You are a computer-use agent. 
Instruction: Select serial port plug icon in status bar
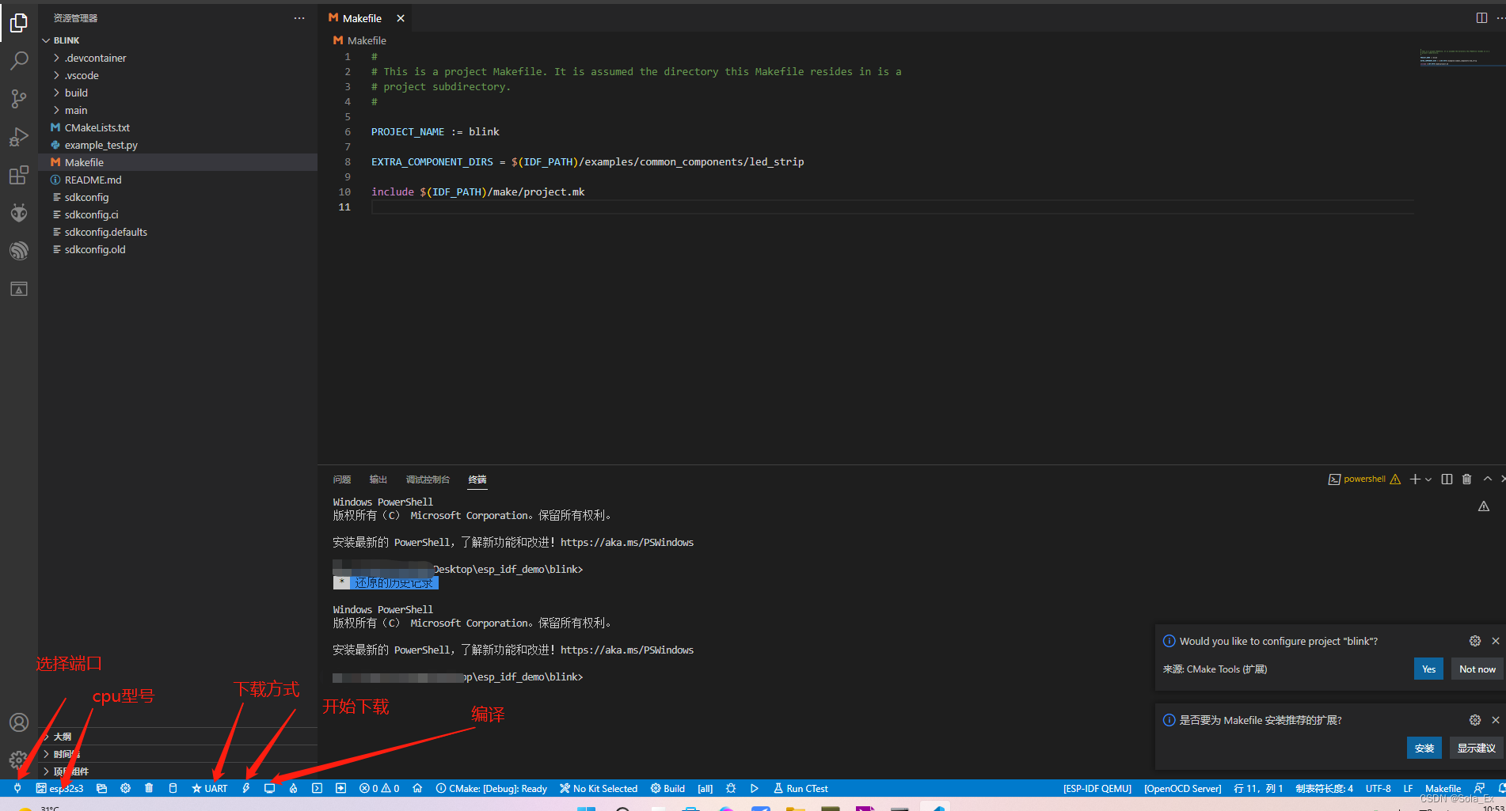click(17, 788)
